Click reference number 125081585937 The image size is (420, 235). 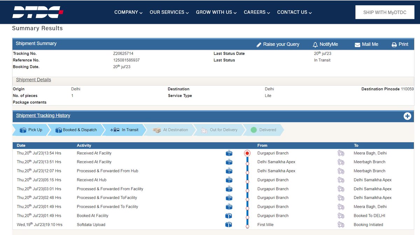[126, 60]
